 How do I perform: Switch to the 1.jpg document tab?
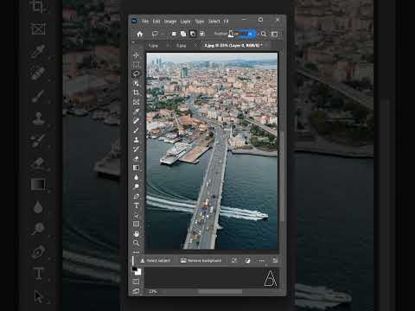(153, 46)
